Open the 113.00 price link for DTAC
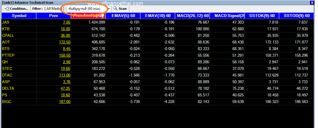Viewport: 318px width, 128px height. [x=64, y=75]
